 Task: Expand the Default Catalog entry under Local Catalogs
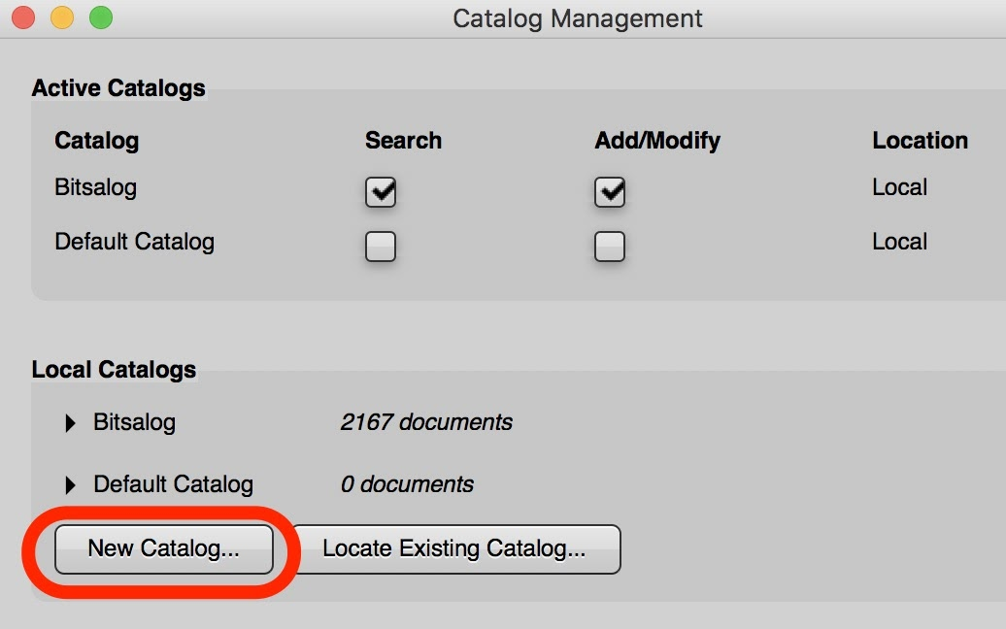pyautogui.click(x=71, y=484)
